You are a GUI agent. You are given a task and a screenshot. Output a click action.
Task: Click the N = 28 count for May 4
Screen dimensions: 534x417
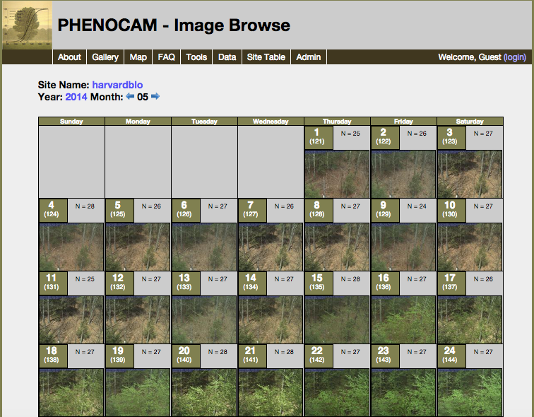tap(85, 206)
